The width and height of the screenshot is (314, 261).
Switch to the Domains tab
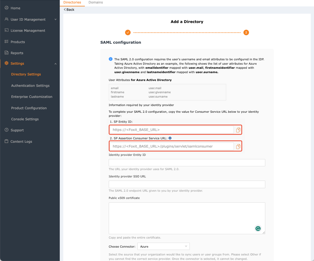[96, 2]
